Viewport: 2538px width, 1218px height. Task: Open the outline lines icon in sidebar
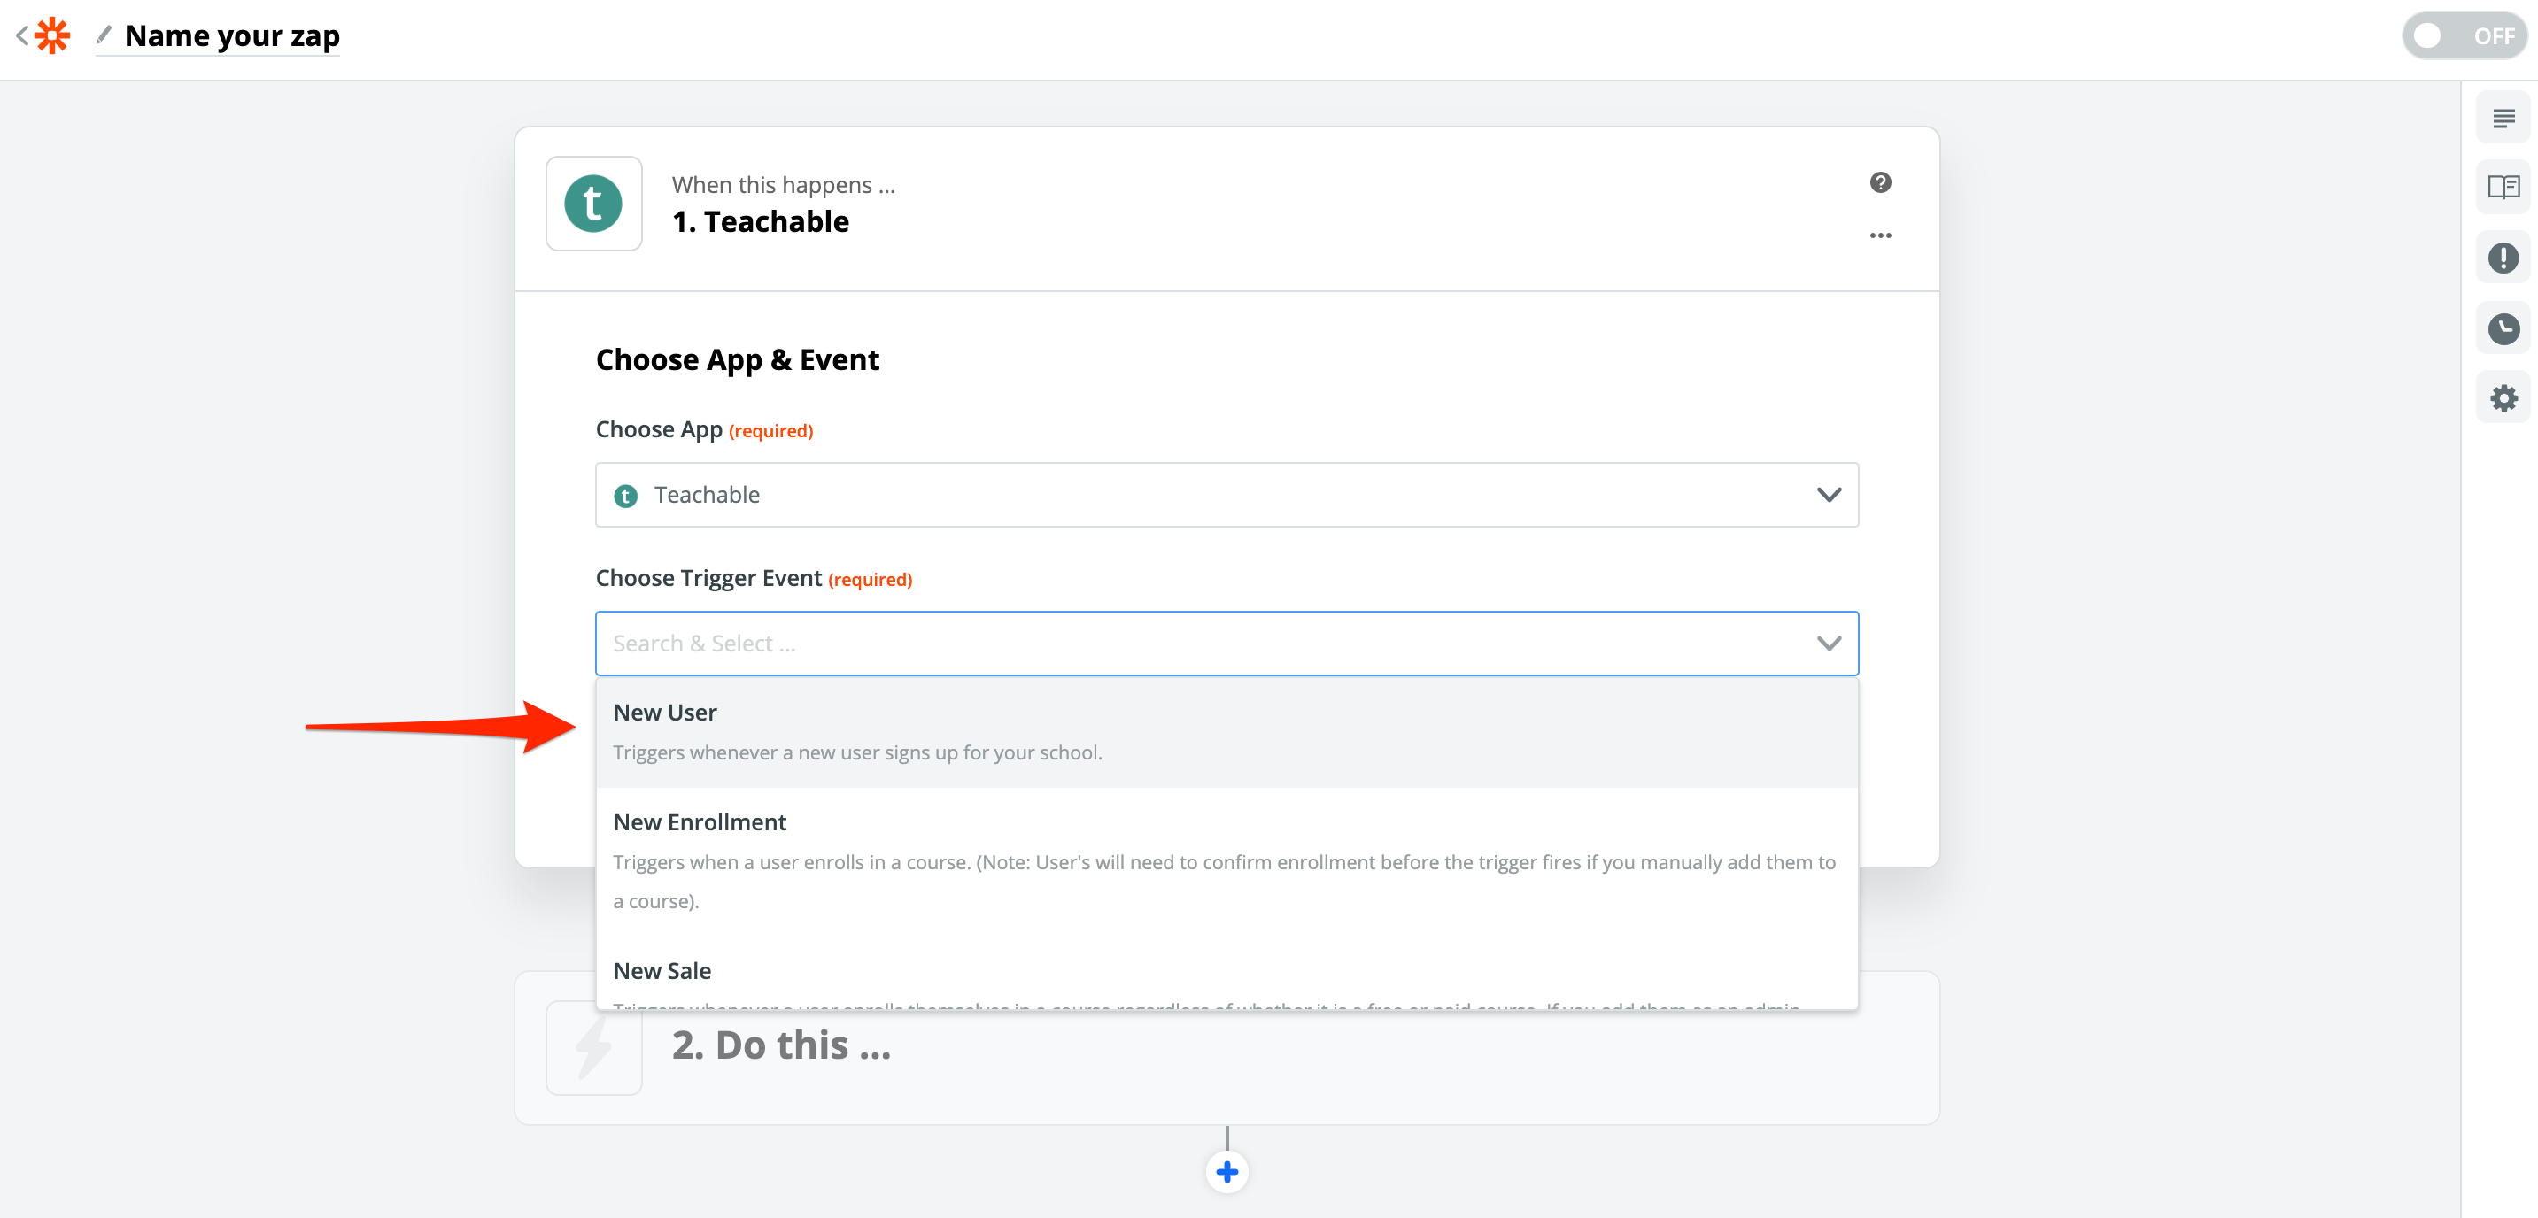click(2503, 119)
